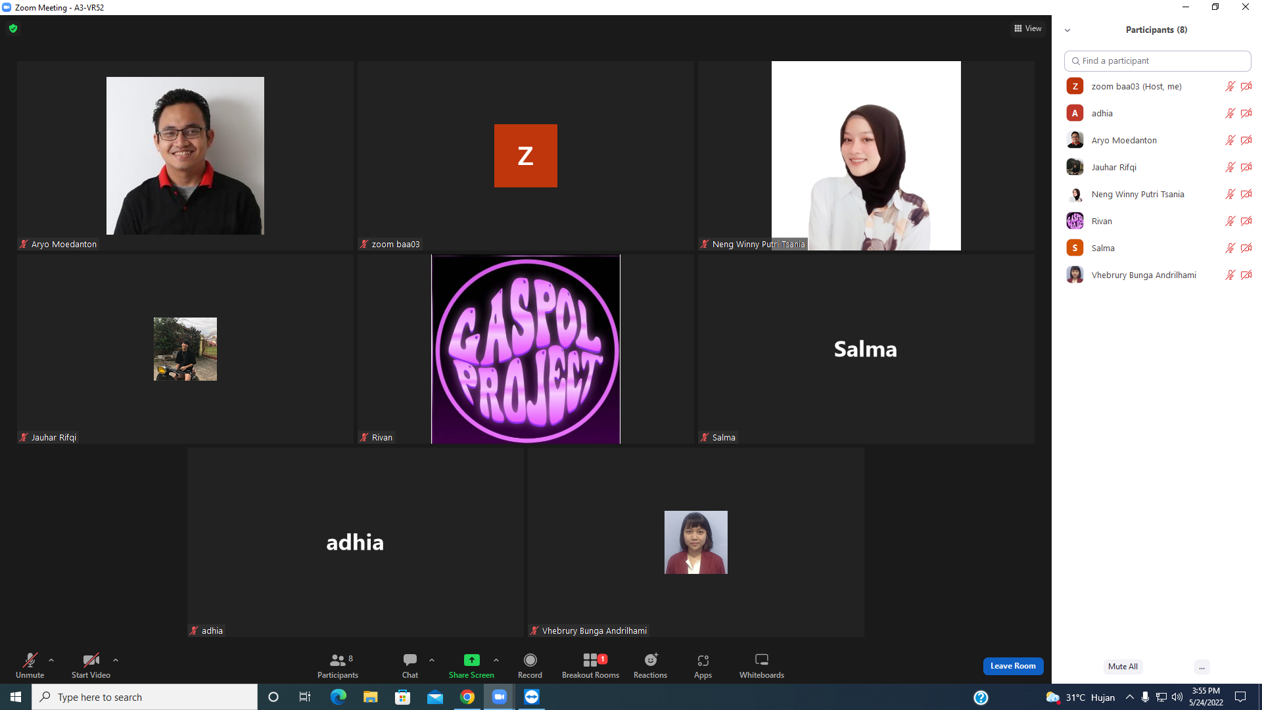Start recording with the Record button
The width and height of the screenshot is (1262, 710).
click(530, 665)
